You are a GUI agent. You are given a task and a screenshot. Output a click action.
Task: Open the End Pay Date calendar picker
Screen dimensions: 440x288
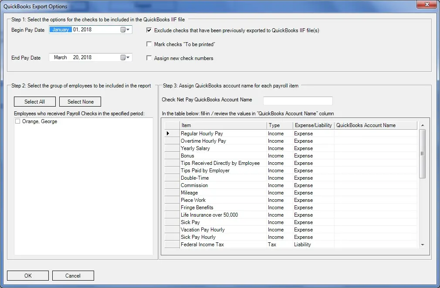[x=125, y=57]
